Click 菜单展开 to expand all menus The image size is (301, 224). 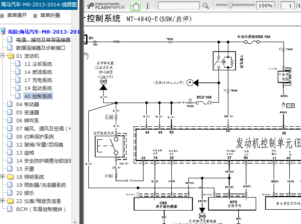(x=17, y=15)
